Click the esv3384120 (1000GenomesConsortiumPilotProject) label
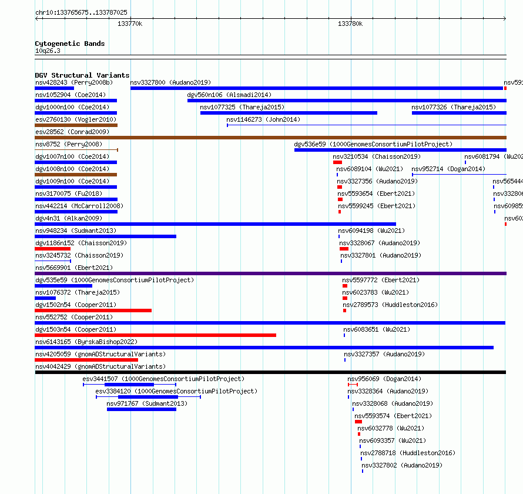523x494 pixels. click(176, 391)
